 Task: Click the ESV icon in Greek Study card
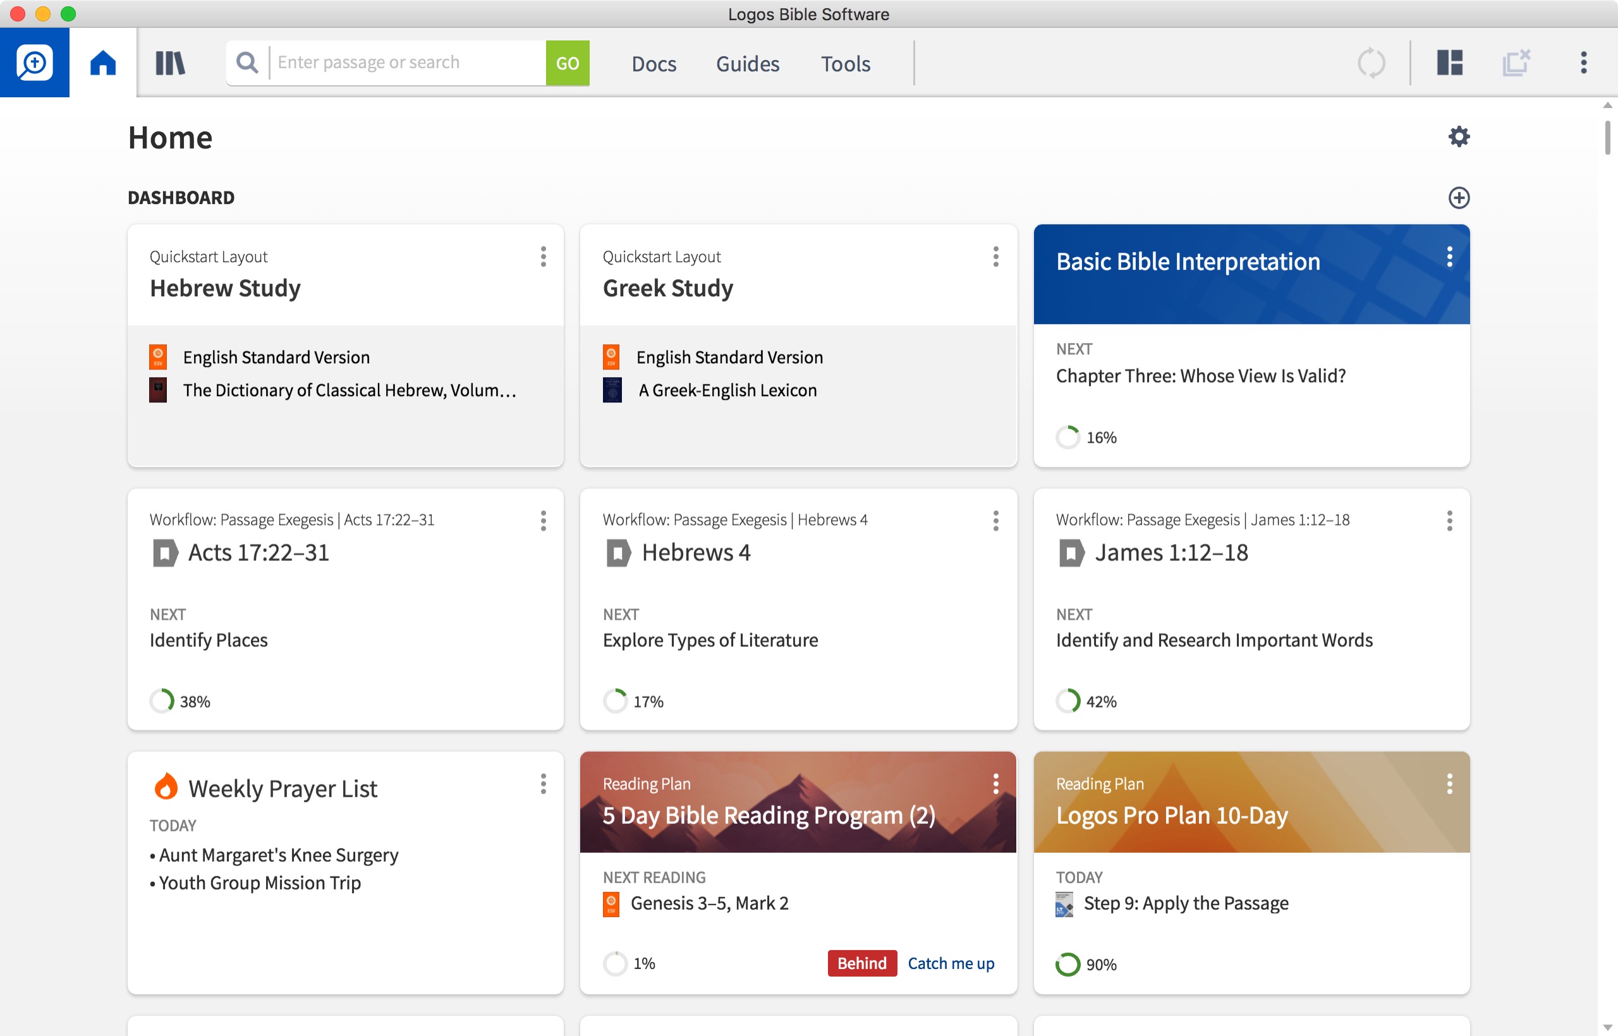611,356
